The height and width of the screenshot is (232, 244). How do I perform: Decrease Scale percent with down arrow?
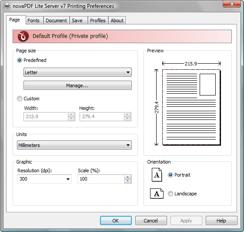(127, 181)
